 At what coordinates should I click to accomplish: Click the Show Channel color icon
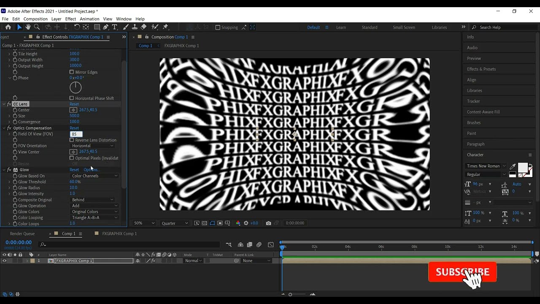[238, 223]
